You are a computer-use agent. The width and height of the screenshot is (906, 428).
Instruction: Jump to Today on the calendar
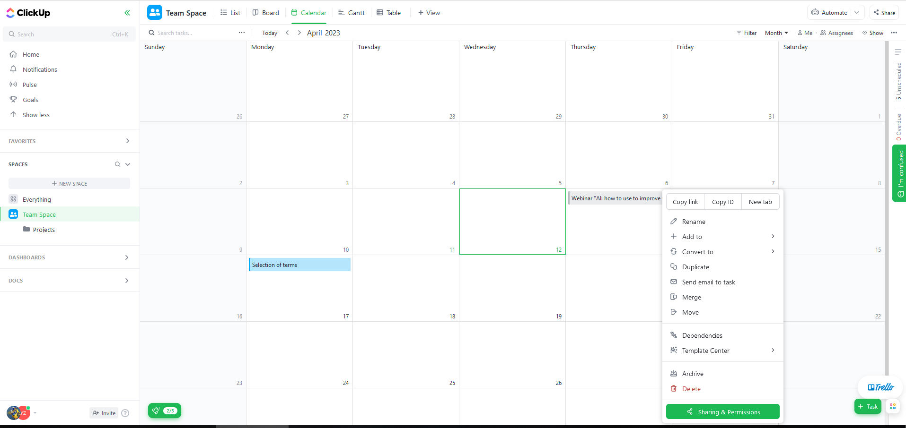pos(269,33)
